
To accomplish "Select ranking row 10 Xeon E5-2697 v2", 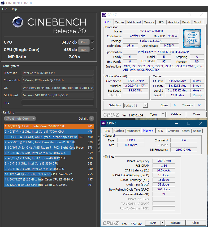I will tap(49, 174).
